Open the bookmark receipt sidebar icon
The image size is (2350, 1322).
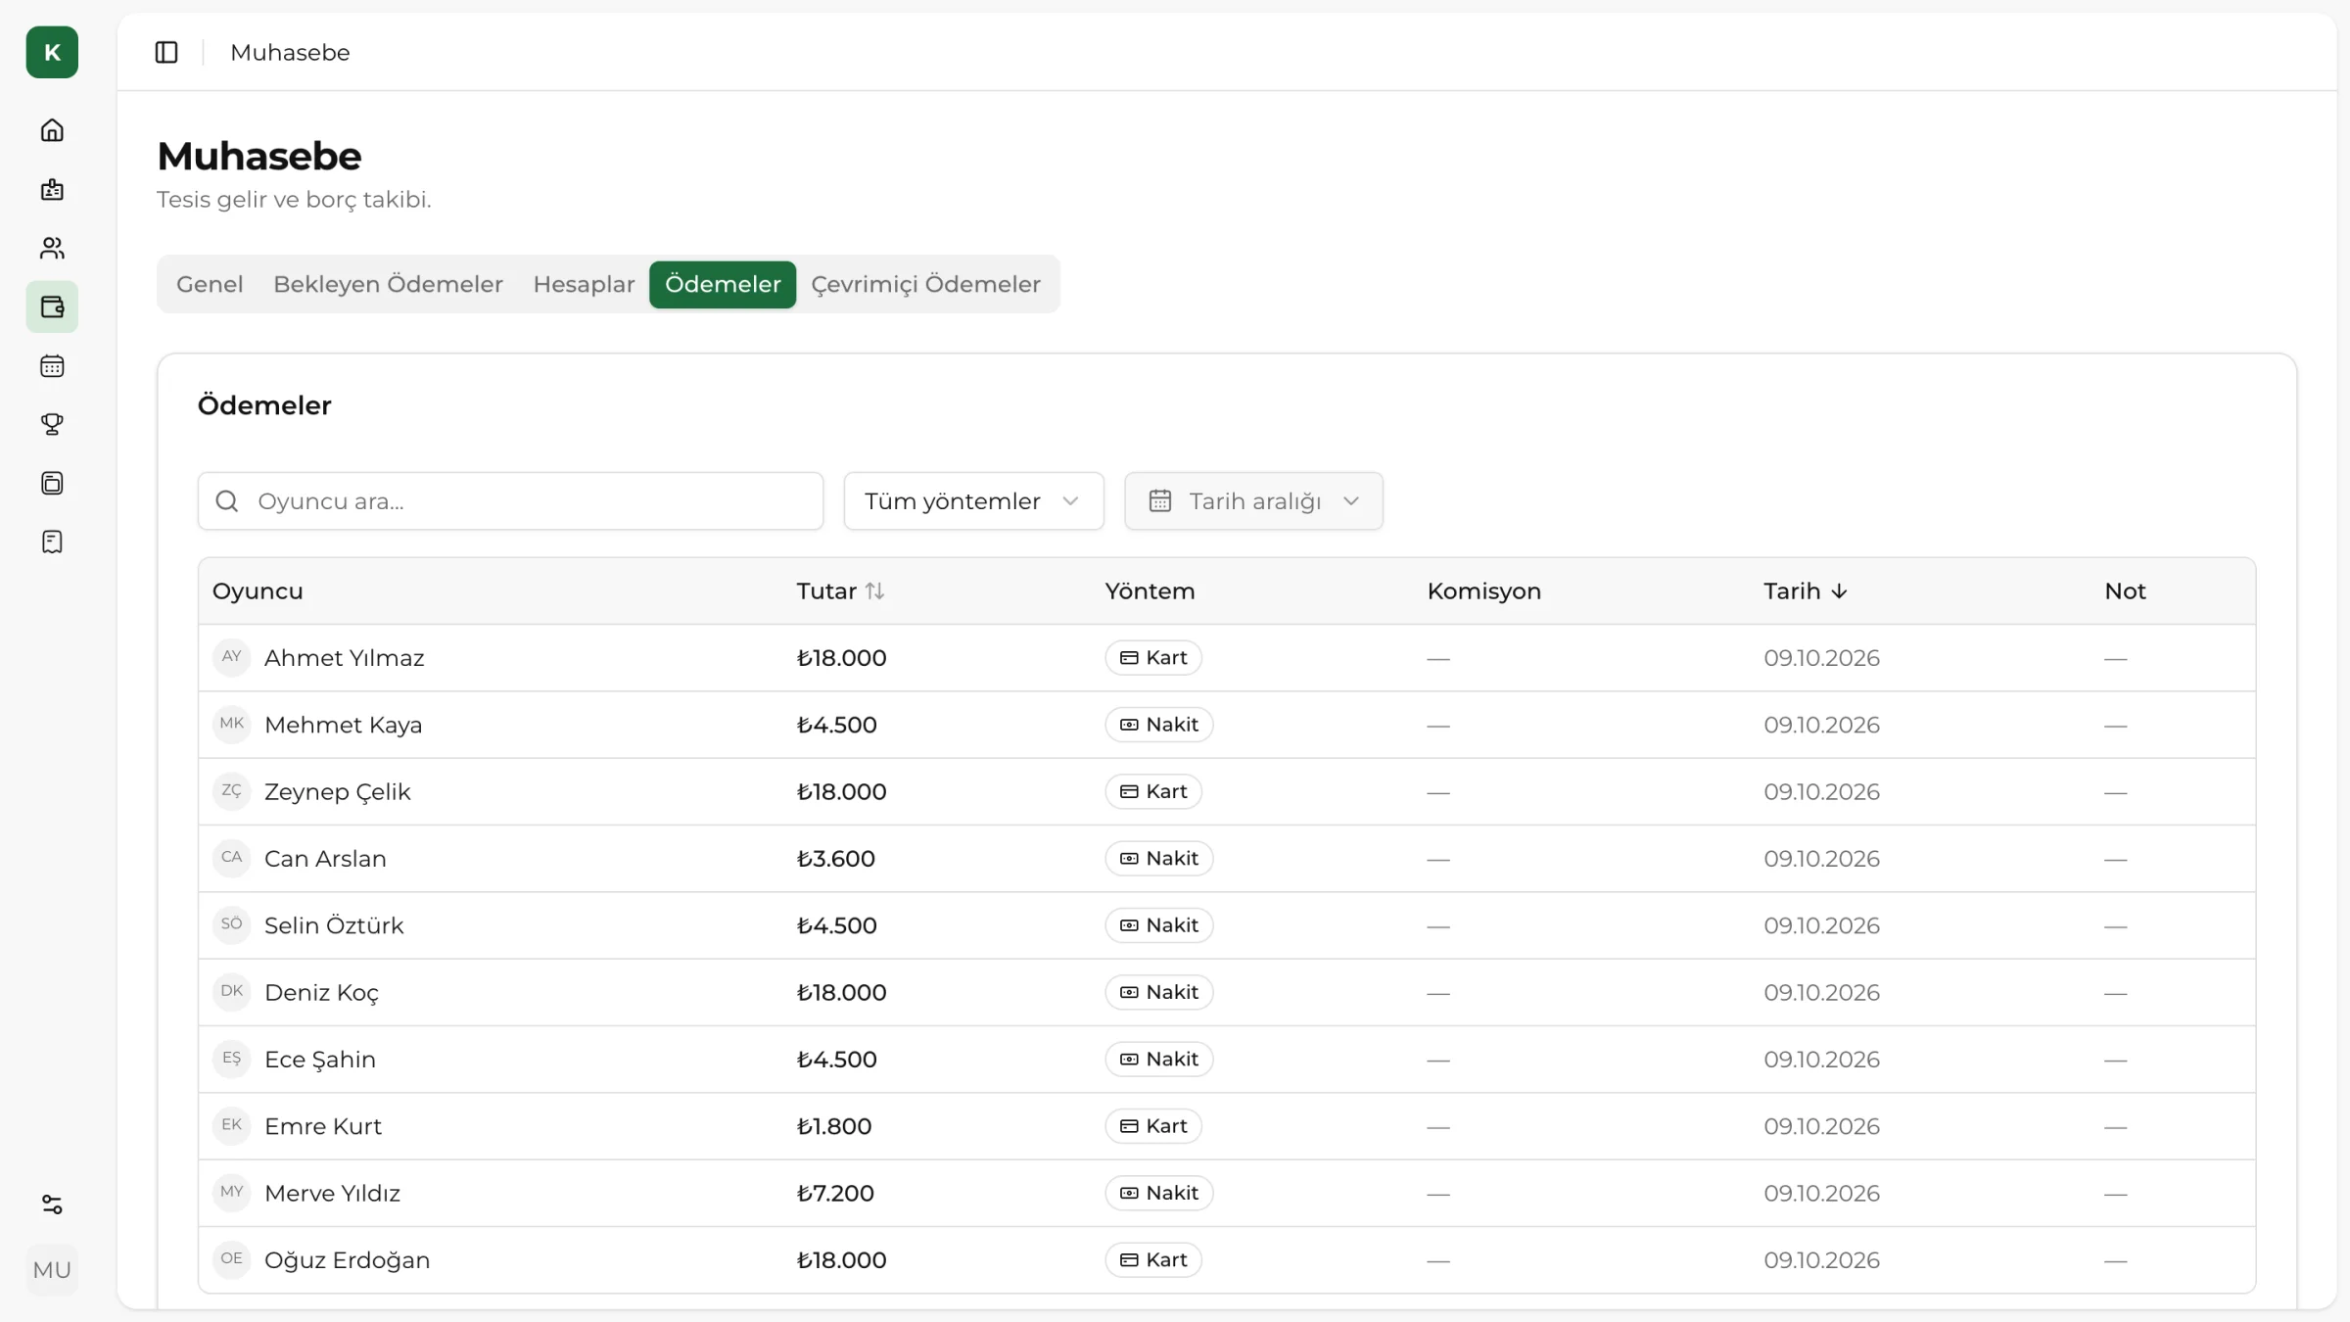click(x=52, y=542)
